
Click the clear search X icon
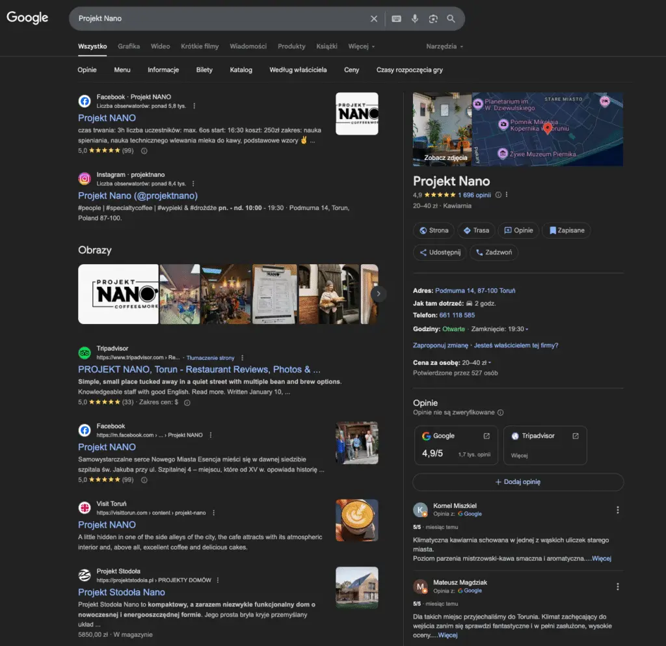(374, 19)
